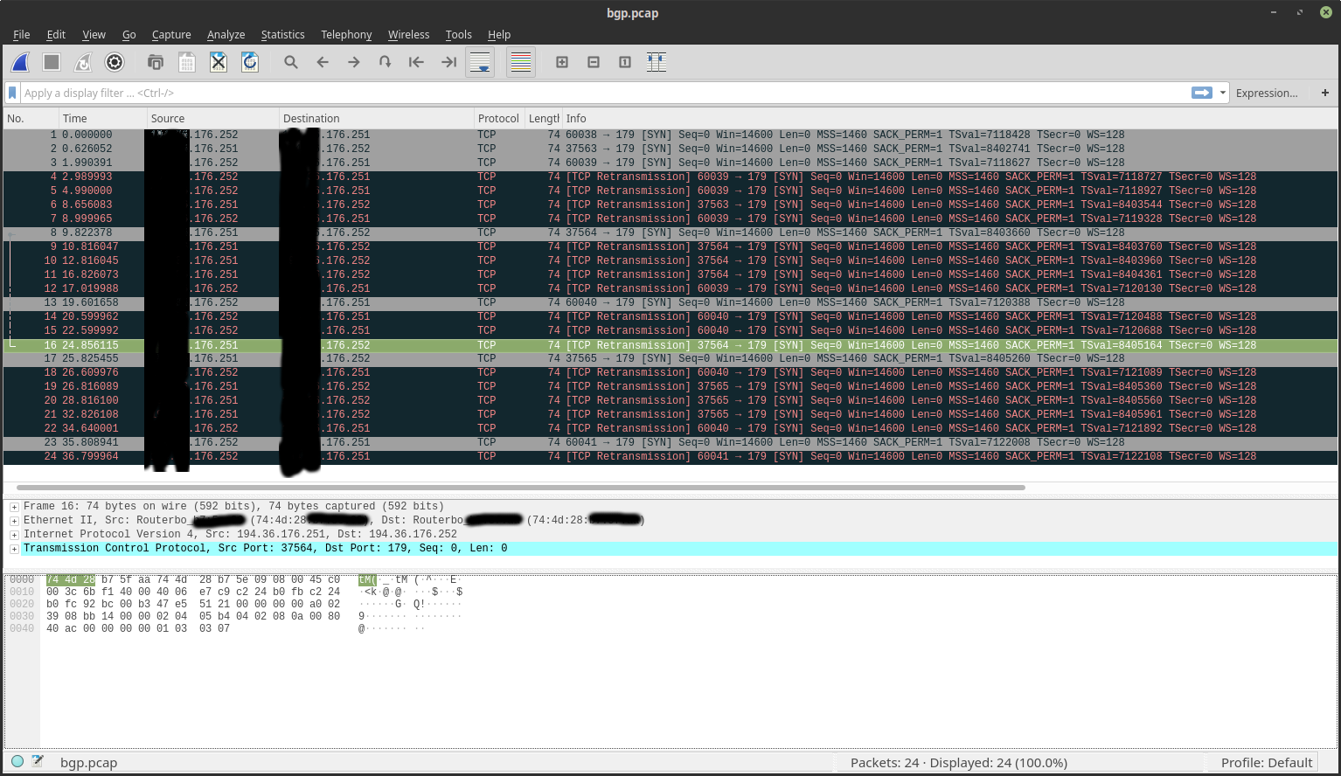This screenshot has width=1341, height=776.
Task: Close the capture file using X icon
Action: click(x=219, y=62)
